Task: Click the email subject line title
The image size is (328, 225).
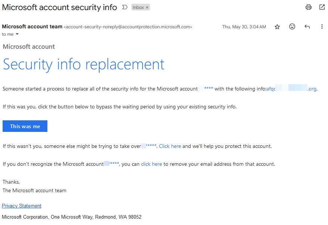Action: [x=60, y=7]
